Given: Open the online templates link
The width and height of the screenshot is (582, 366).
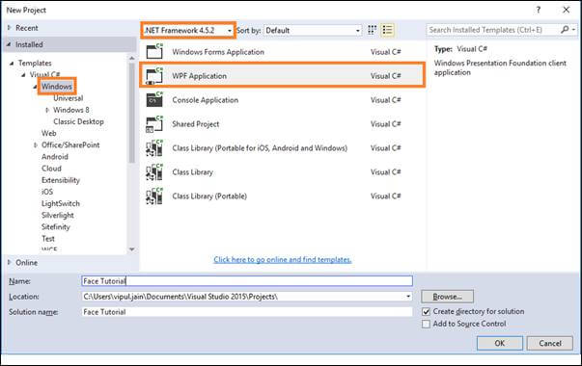Looking at the screenshot, I should click(x=283, y=260).
